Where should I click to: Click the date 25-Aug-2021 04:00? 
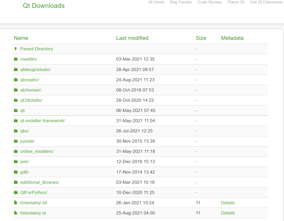136,213
